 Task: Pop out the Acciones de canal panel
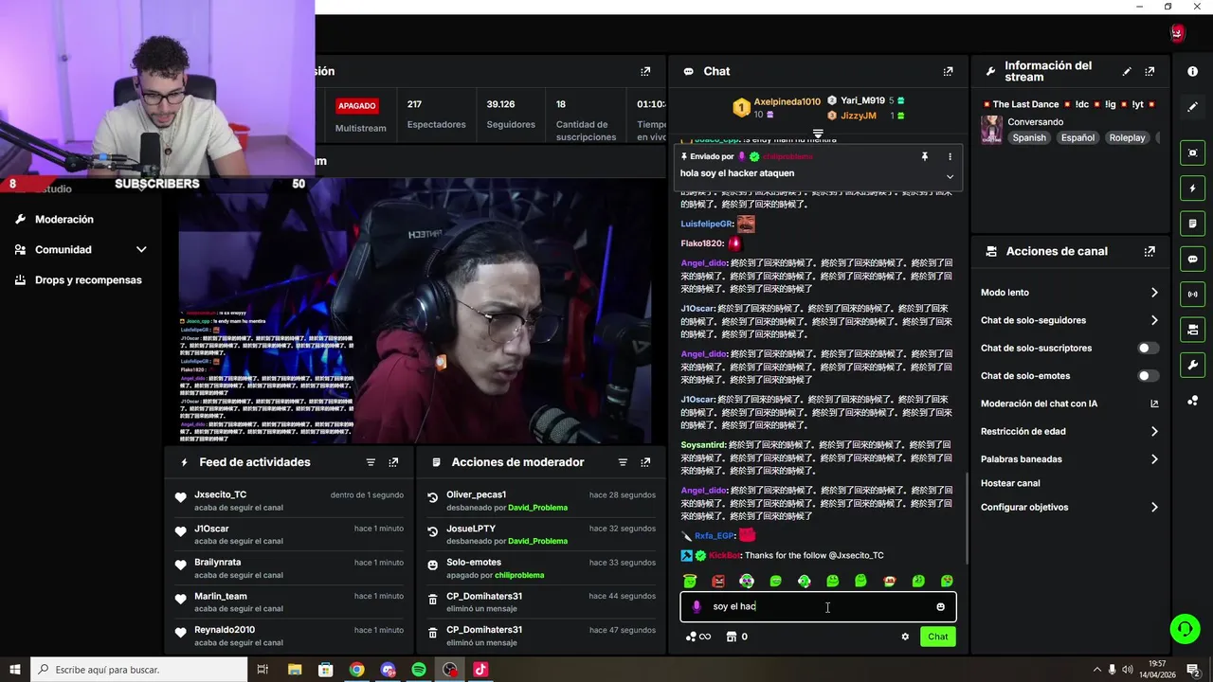click(x=1150, y=251)
